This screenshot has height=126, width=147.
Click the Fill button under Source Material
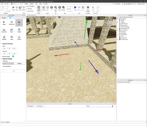click(14, 71)
